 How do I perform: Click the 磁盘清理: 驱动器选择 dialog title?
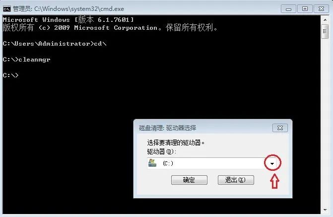[167, 128]
